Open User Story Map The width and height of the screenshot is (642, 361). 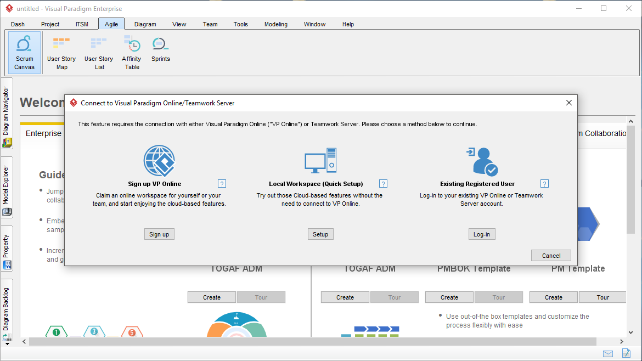(x=61, y=53)
